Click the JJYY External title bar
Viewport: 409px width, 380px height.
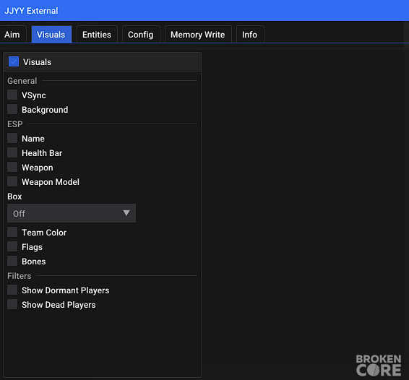(204, 10)
